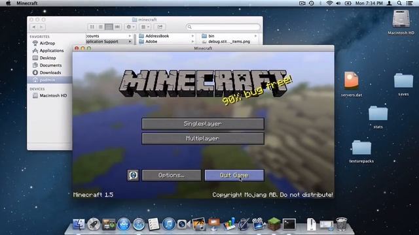Open the Apple menu

[x=9, y=3]
